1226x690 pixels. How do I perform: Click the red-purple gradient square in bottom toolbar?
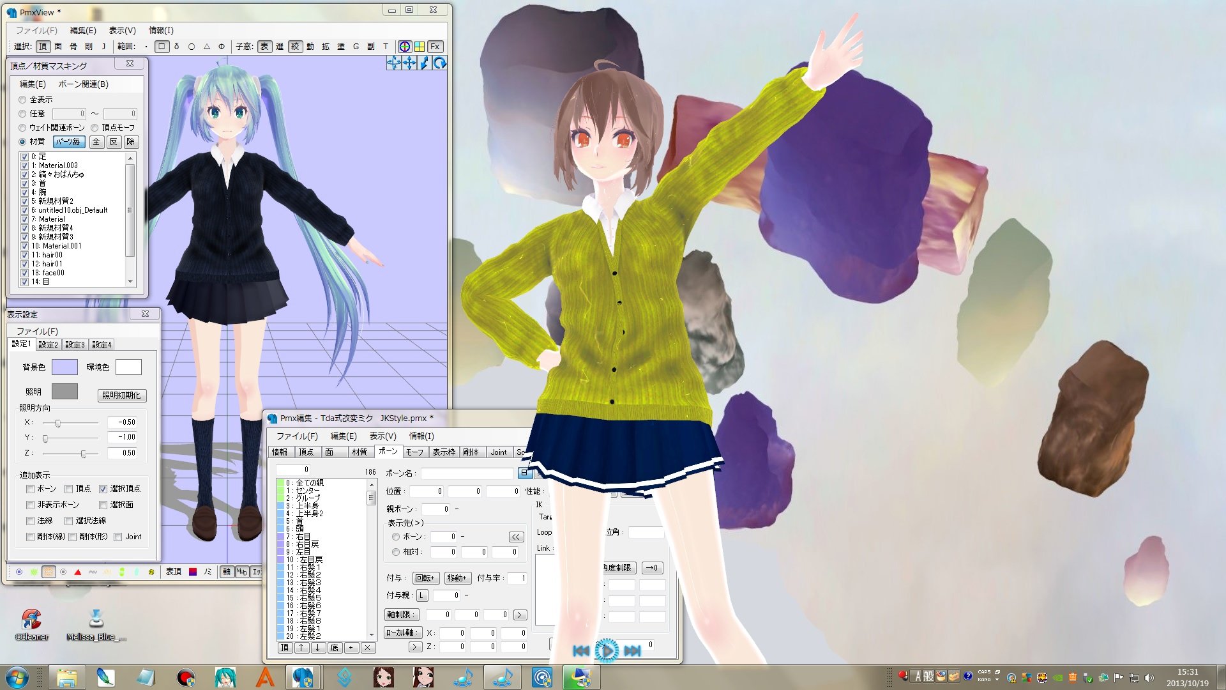click(193, 572)
